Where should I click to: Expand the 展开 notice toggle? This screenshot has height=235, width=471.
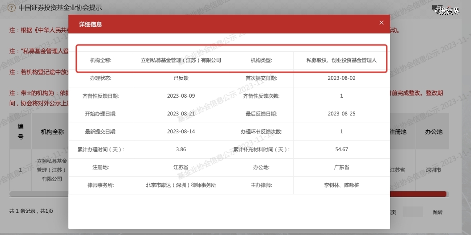click(441, 8)
